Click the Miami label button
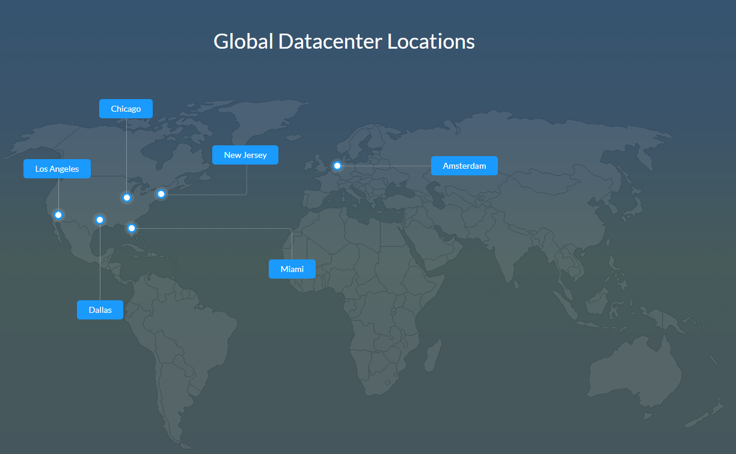This screenshot has height=454, width=736. (292, 268)
